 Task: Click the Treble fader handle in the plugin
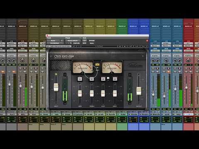(x=92, y=93)
